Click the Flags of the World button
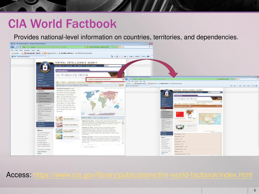The width and height of the screenshot is (259, 194). point(67,125)
